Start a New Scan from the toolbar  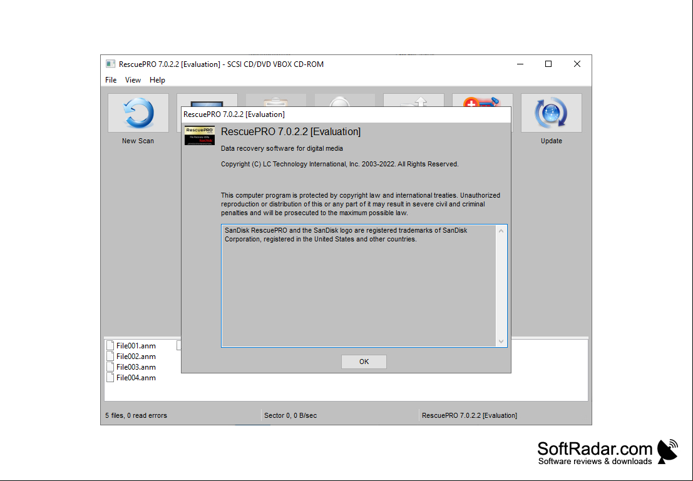138,113
